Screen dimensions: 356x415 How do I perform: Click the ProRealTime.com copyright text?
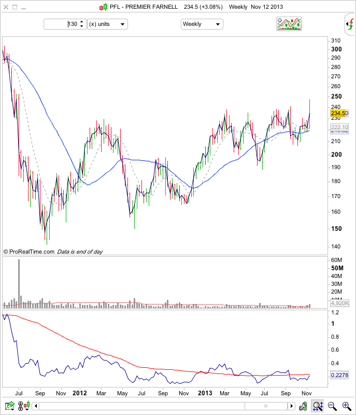point(29,252)
